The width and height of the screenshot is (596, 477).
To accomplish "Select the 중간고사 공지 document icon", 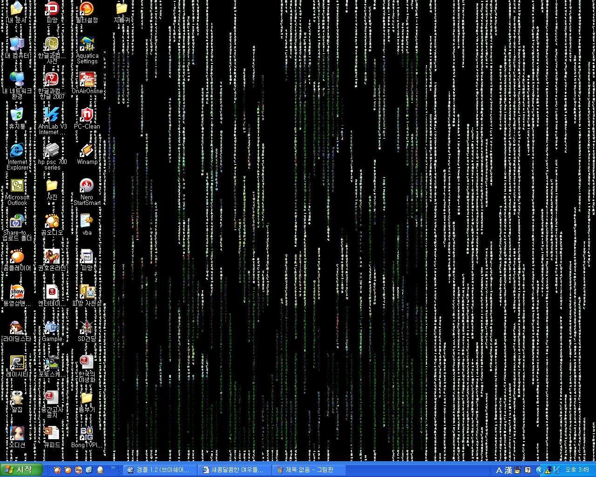I will pos(52,404).
